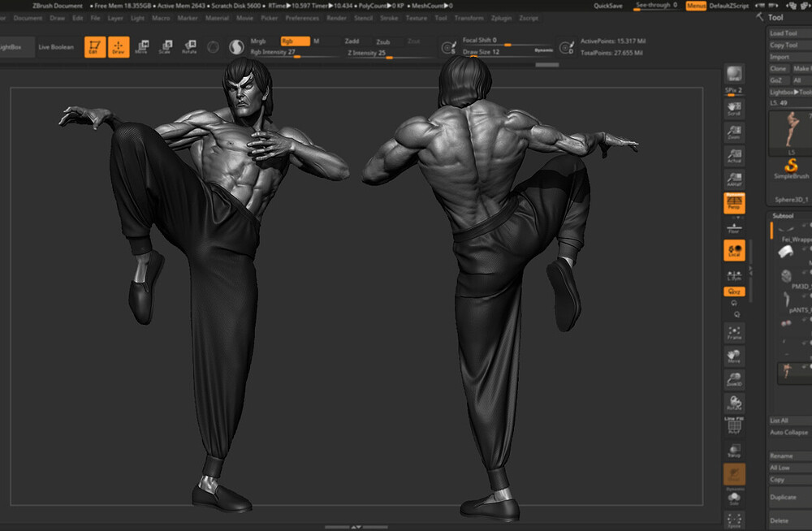Select the Zoom canvas tool
This screenshot has height=531, width=812.
734,132
